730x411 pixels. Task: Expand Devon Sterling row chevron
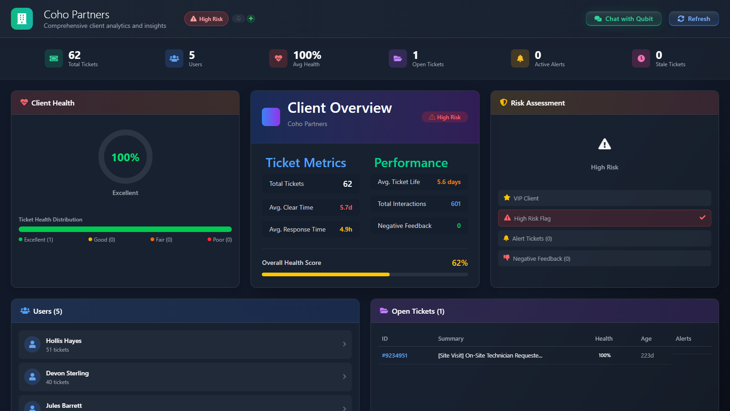(344, 377)
